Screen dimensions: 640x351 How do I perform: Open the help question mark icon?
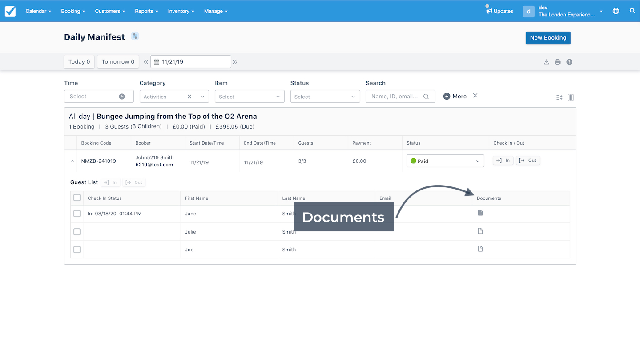(x=569, y=62)
